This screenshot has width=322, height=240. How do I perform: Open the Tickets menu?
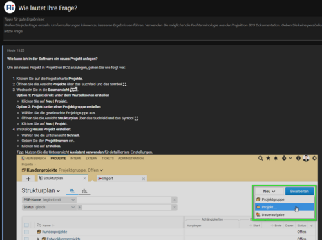pos(108,159)
